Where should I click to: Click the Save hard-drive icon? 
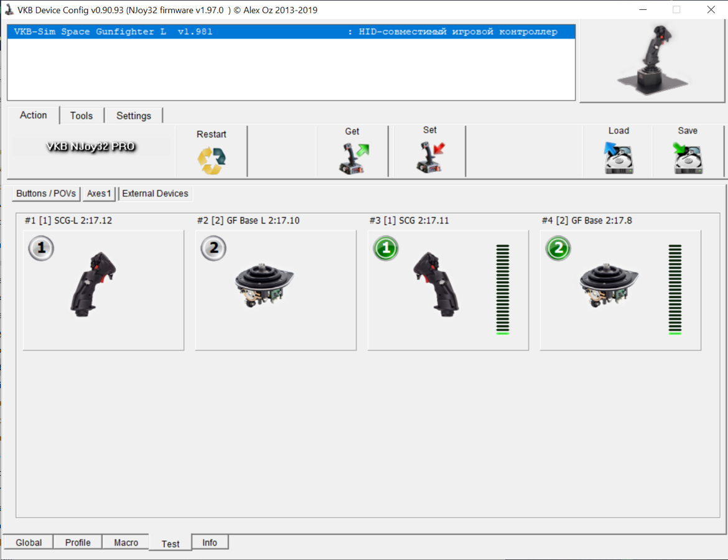pyautogui.click(x=688, y=158)
